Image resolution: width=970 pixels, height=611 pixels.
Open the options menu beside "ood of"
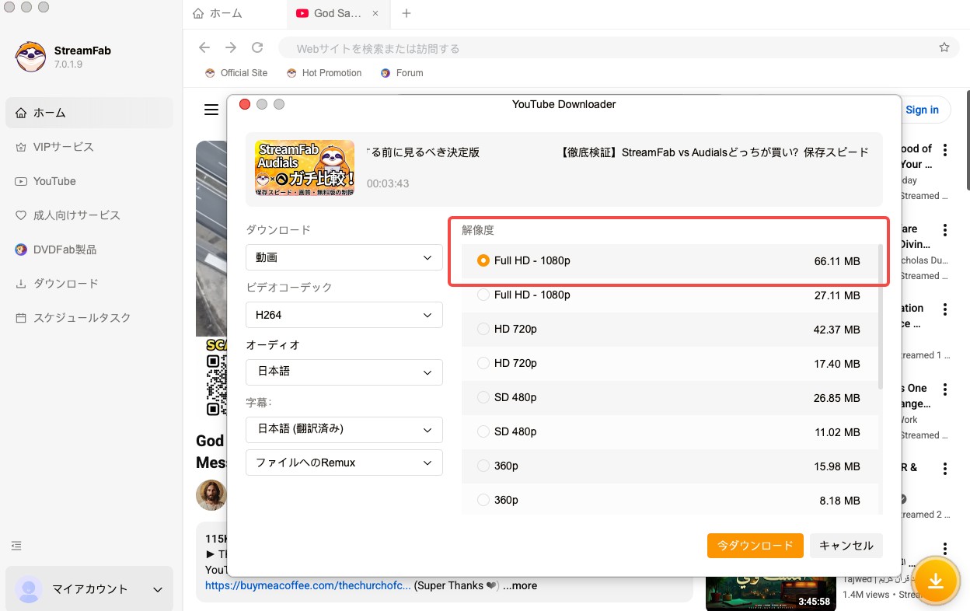coord(945,150)
